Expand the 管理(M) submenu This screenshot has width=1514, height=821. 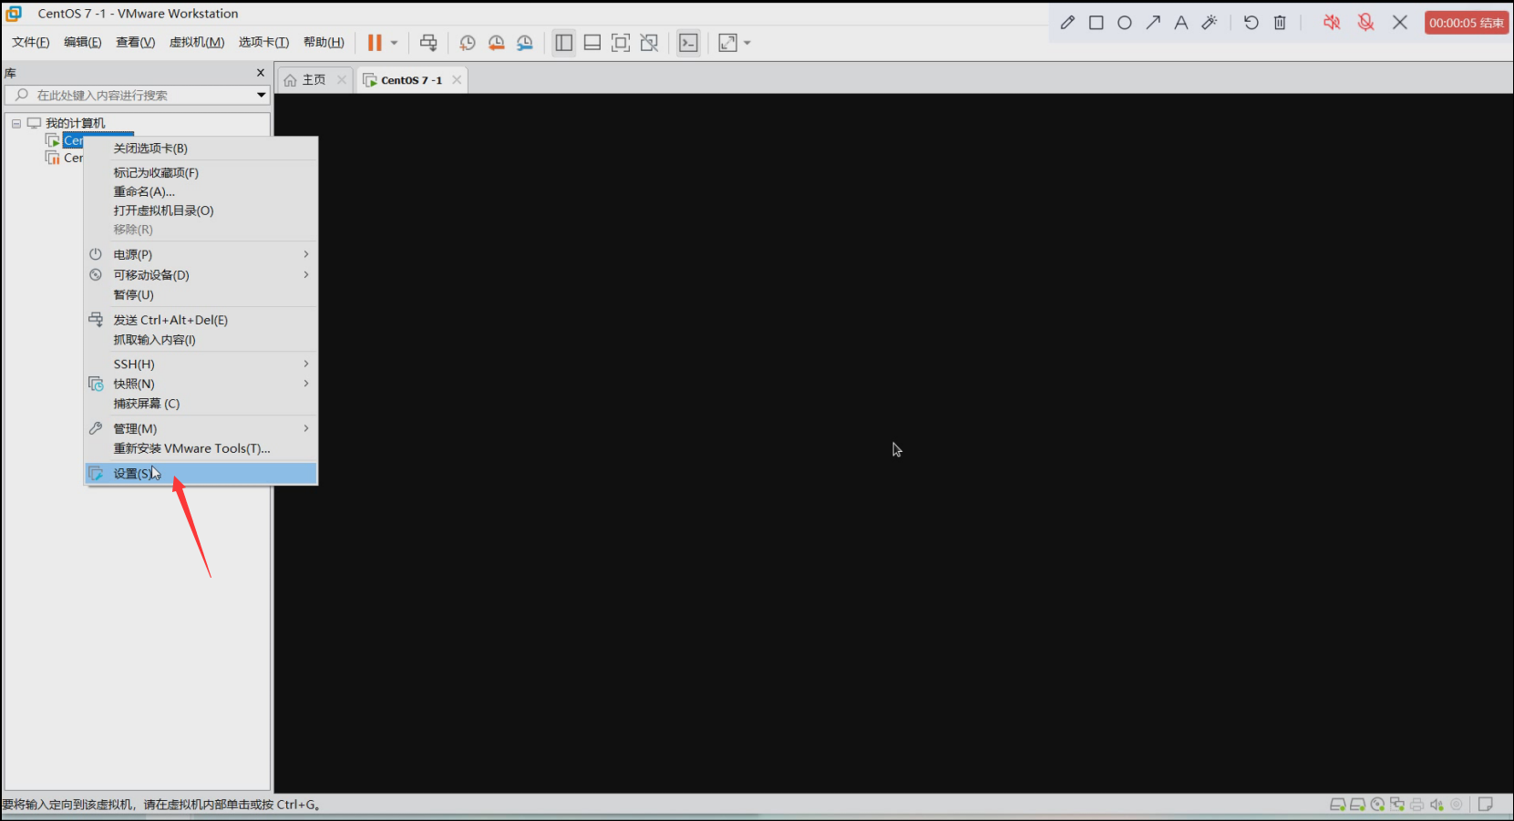(x=201, y=428)
